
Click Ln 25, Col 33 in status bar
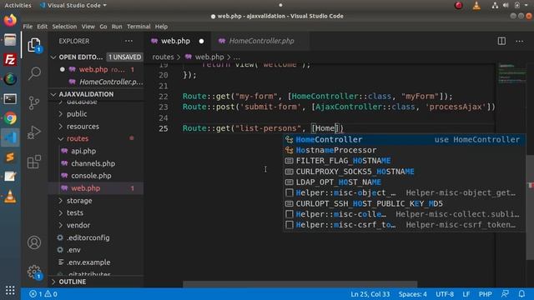(370, 294)
